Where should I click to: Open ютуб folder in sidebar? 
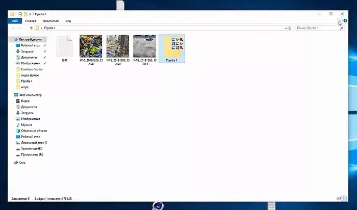(x=22, y=87)
